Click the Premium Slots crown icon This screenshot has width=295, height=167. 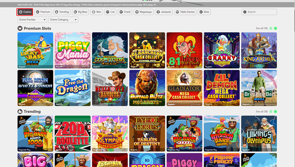coord(20,28)
